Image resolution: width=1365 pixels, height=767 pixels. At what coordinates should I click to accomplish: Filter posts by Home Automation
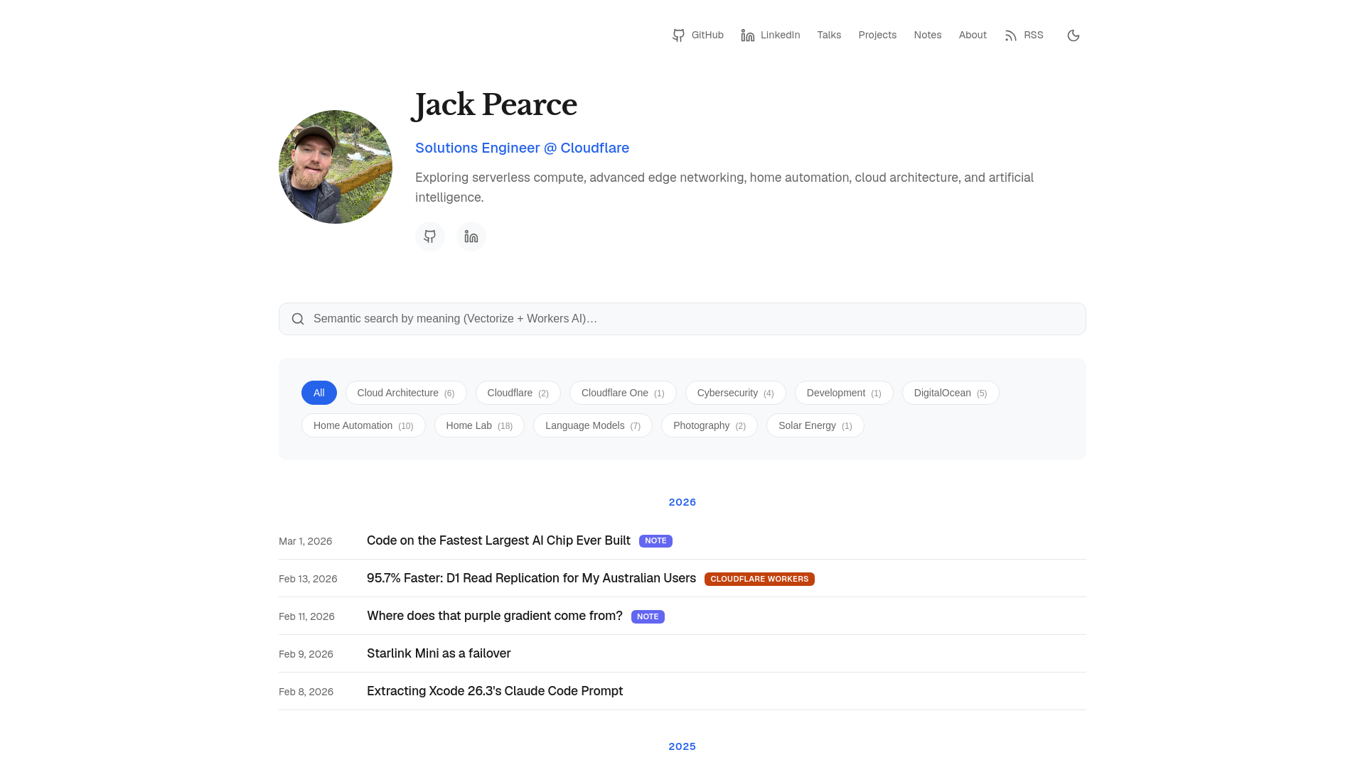click(363, 425)
